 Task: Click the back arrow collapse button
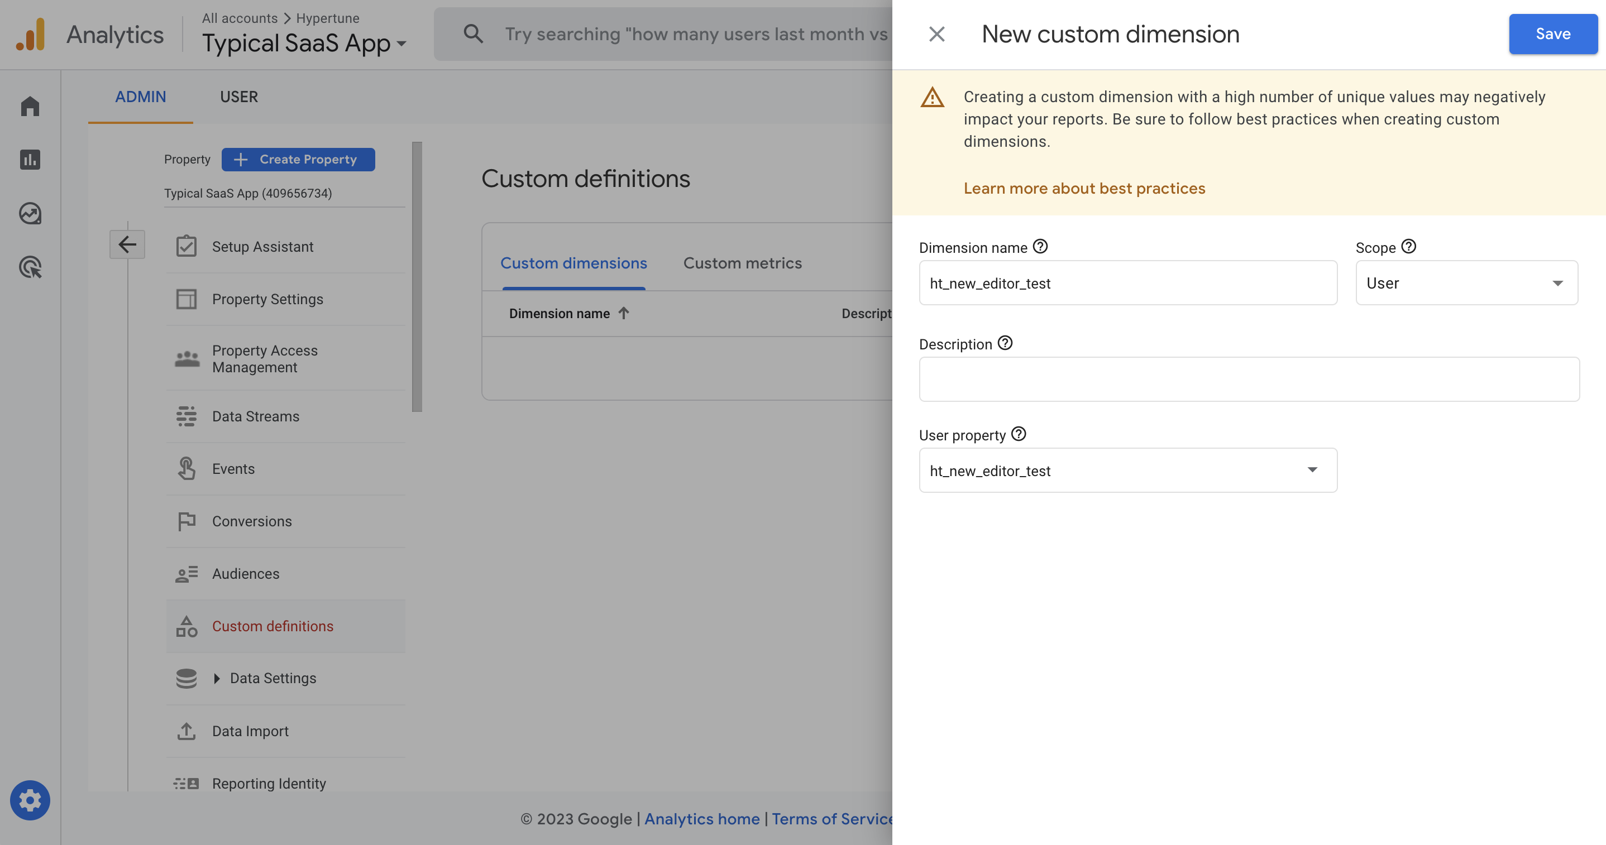[x=127, y=244]
